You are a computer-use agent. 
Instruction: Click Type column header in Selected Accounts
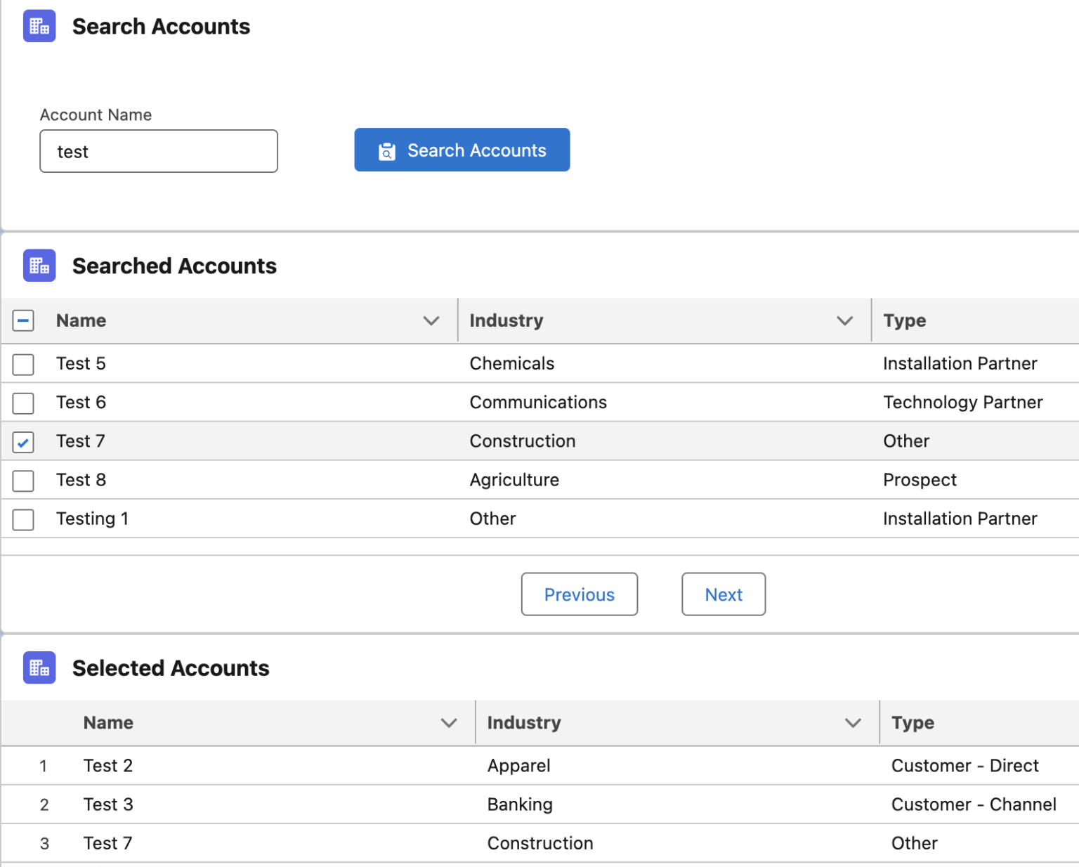[913, 723]
